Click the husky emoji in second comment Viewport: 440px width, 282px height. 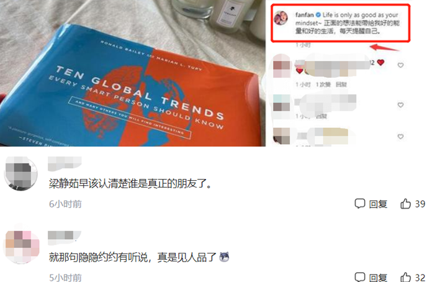224,257
